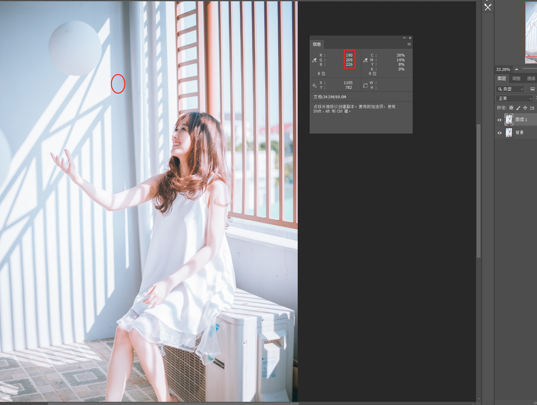This screenshot has width=537, height=405.
Task: Switch to the 调整 tab
Action: coord(516,78)
